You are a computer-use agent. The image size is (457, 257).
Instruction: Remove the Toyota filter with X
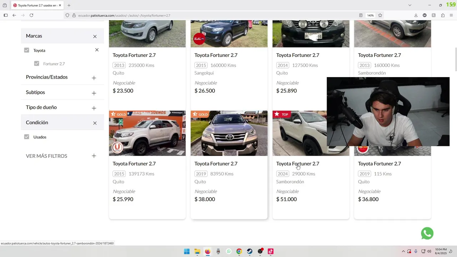click(97, 50)
